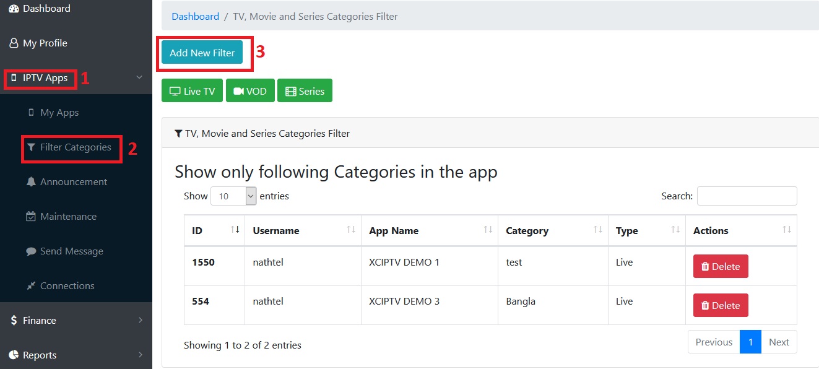
Task: Delete the XCIPTV DEMO 3 Bangla filter
Action: 721,305
